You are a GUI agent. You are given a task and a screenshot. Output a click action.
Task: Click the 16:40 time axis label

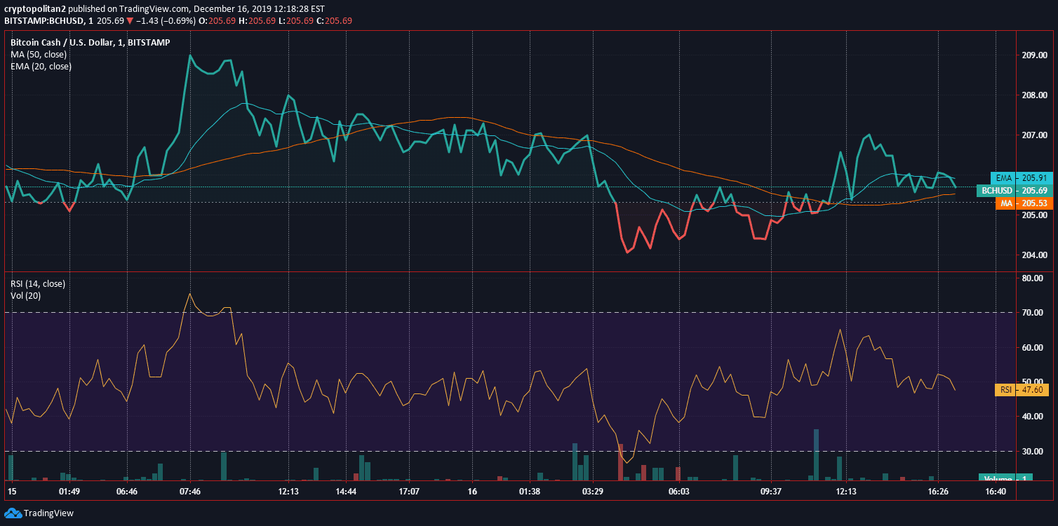click(996, 492)
